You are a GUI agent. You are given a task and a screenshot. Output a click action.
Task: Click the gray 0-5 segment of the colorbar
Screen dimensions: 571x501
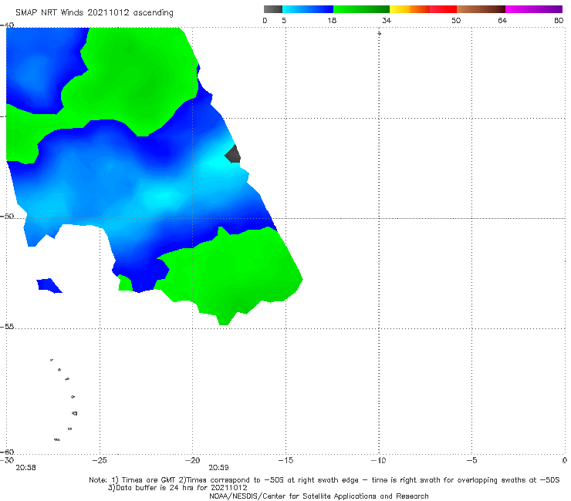tap(272, 9)
